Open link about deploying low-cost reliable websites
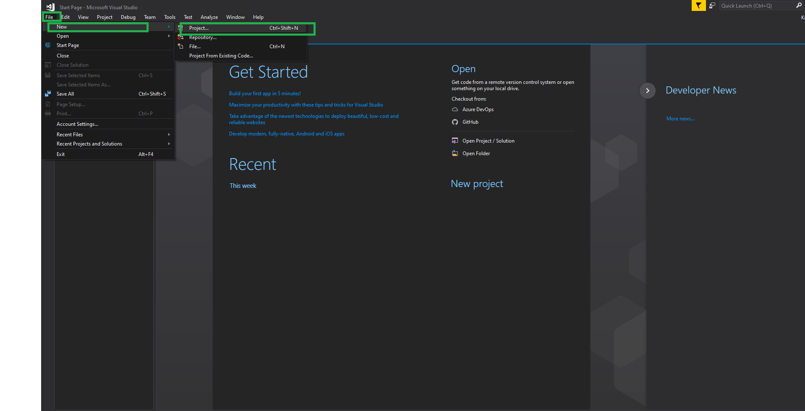The width and height of the screenshot is (805, 411). pos(314,119)
